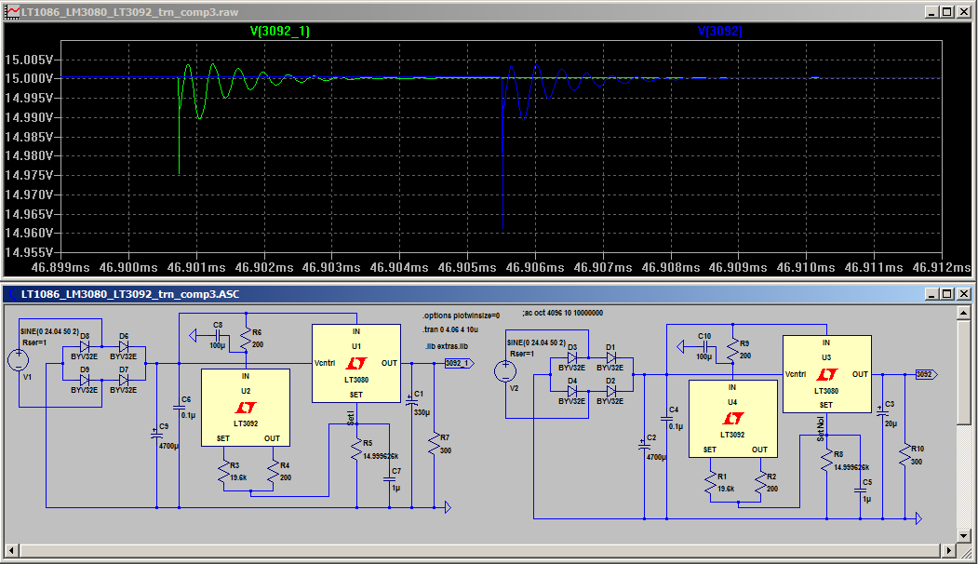Select capacitor C1 symbol (330µ)
This screenshot has width=978, height=564.
pyautogui.click(x=411, y=402)
